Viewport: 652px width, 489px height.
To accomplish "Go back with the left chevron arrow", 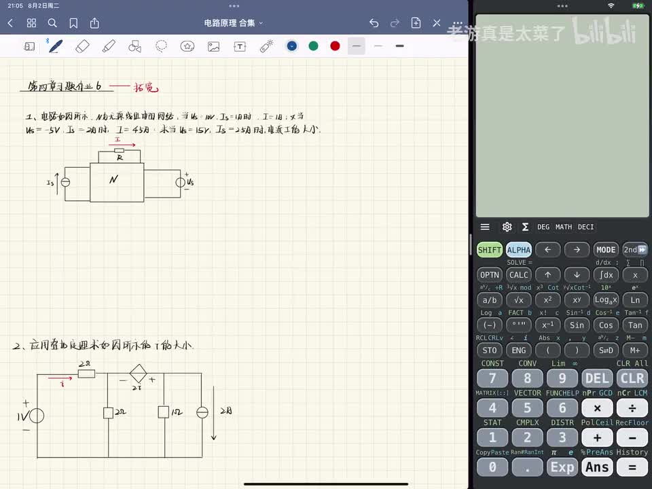I will click(x=10, y=23).
